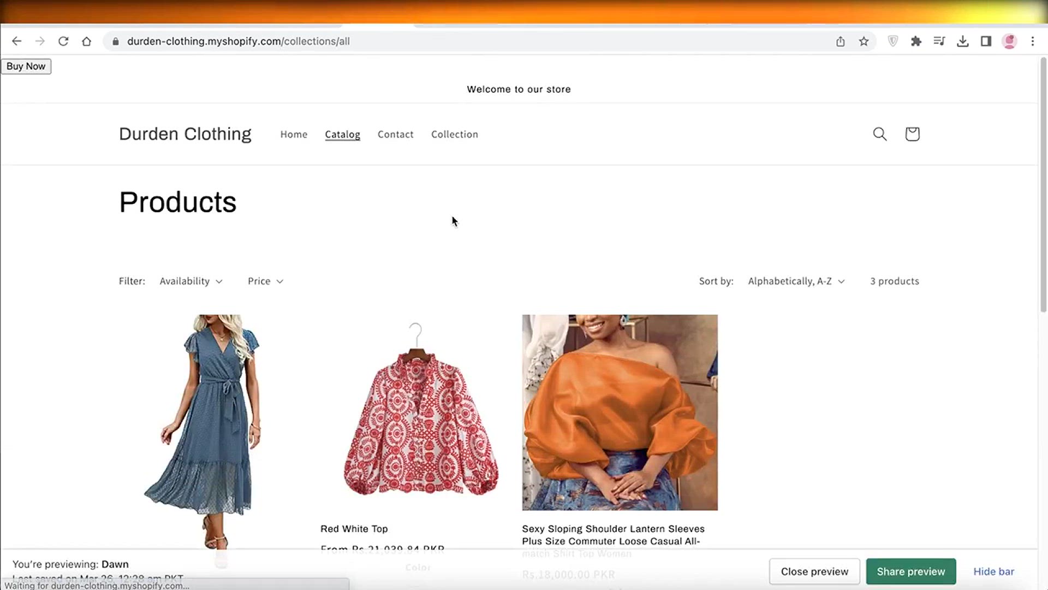Click 'Welcome to our store' announcement

pyautogui.click(x=519, y=89)
